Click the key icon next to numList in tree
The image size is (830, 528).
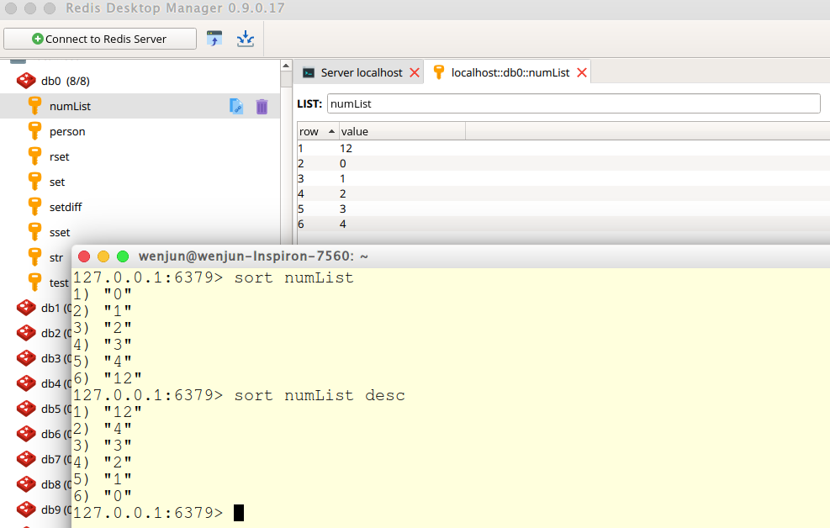tap(34, 106)
